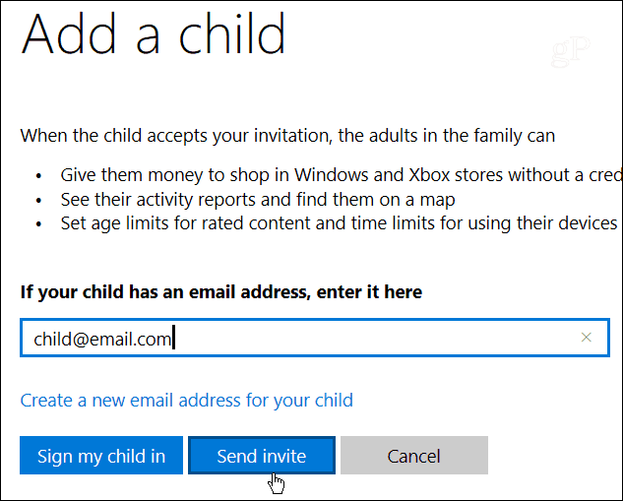The image size is (623, 501).
Task: Click the word 'Xbox' in the first bullet
Action: [x=429, y=175]
